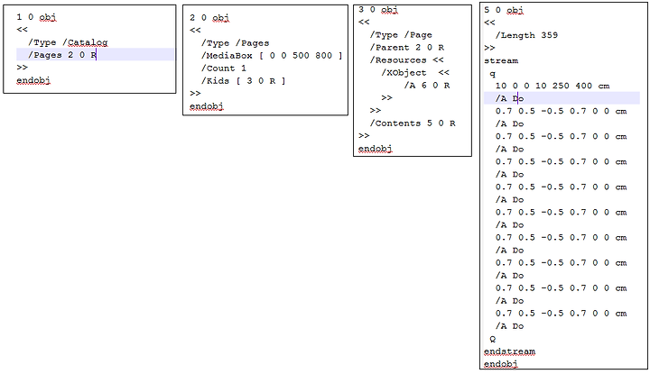Viewport: 650px width, 374px height.
Task: Click "endobj" below endstream
Action: click(501, 364)
